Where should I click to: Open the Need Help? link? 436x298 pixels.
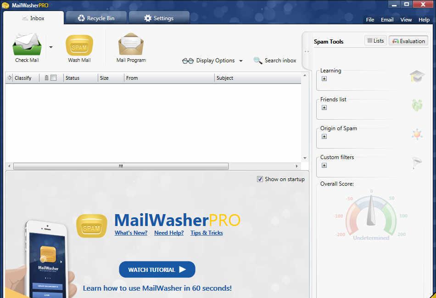pyautogui.click(x=169, y=233)
